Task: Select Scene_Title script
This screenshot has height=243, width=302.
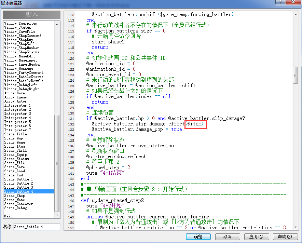Action: point(16,134)
